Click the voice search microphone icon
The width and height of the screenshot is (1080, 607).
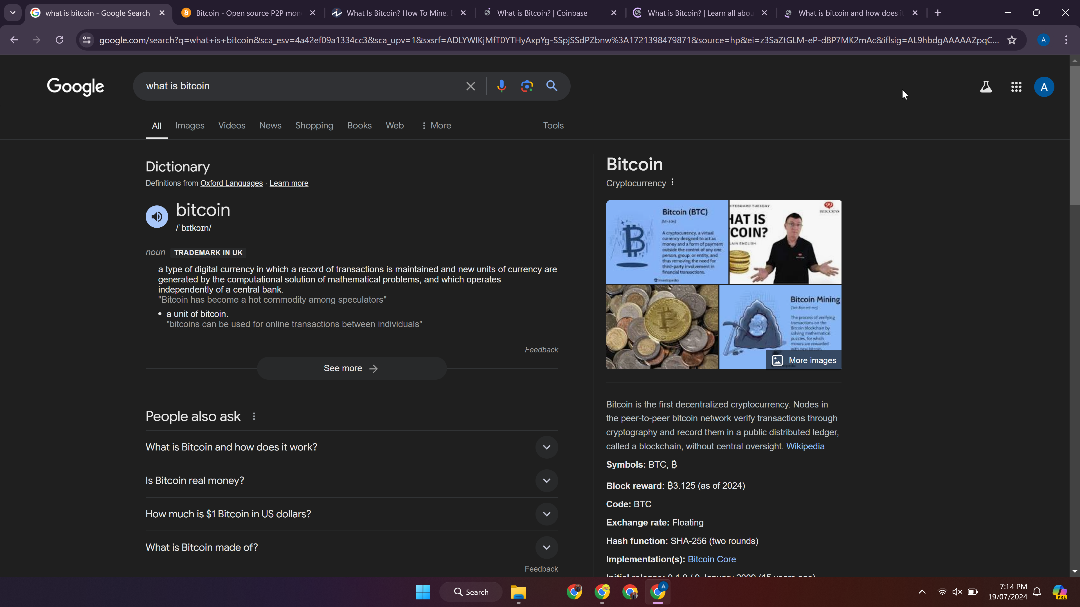click(x=501, y=86)
